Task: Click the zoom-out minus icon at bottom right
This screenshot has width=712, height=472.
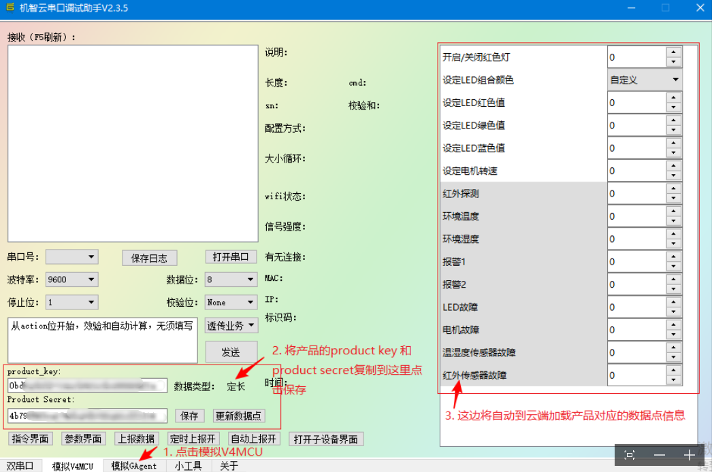Action: point(659,455)
